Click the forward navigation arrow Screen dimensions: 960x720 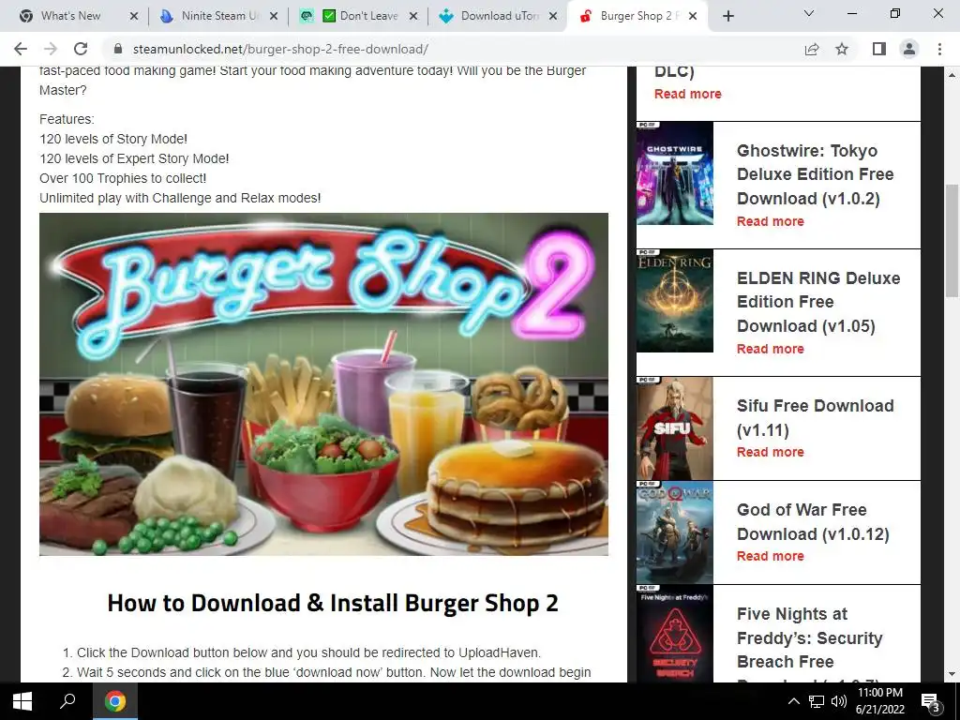pos(51,49)
